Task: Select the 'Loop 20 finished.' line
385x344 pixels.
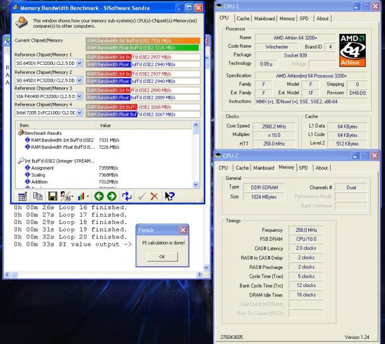Action: tap(70, 237)
